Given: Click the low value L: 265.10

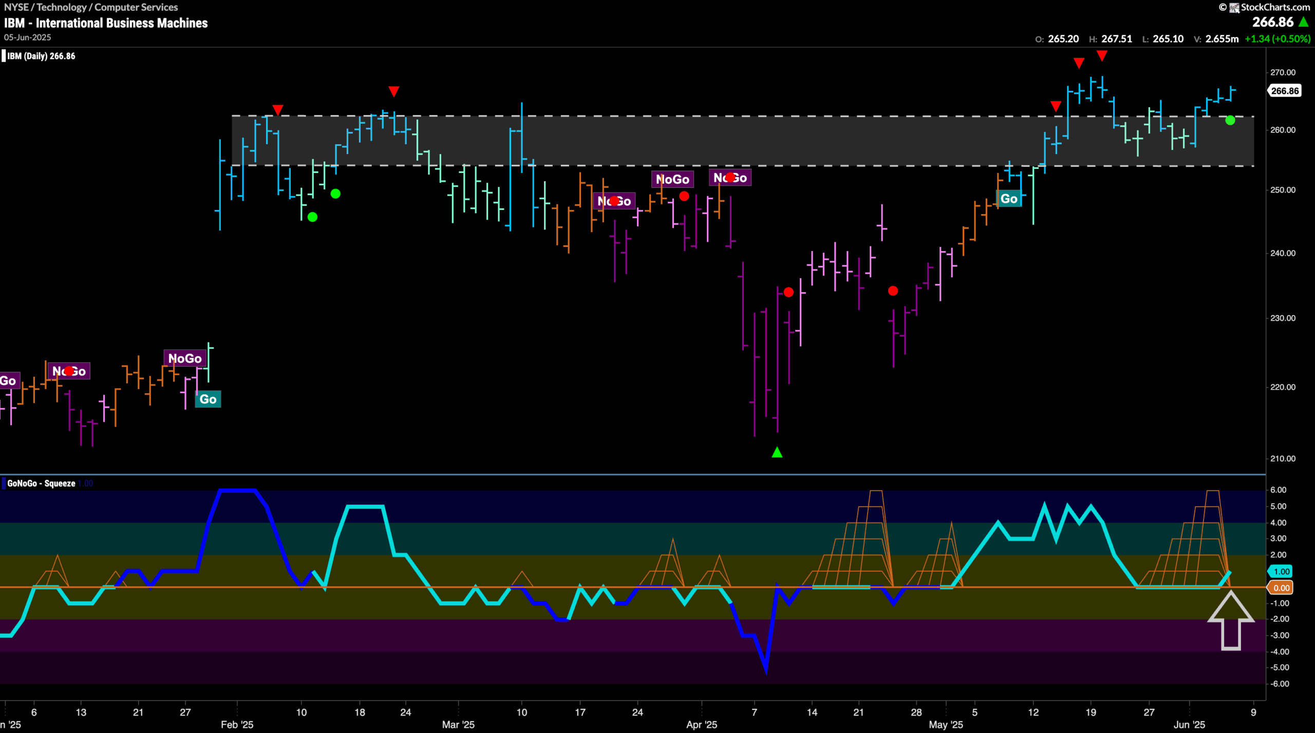Looking at the screenshot, I should pos(1162,39).
